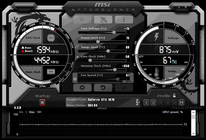Screen dimensions: 206x140
Task: Close the Afterburner window
Action: pyautogui.click(x=186, y=7)
